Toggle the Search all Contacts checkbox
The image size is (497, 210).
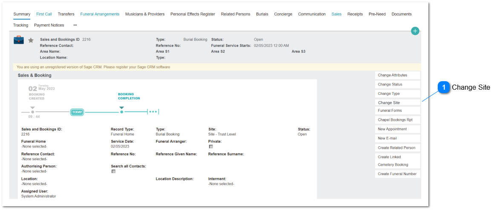click(x=113, y=171)
